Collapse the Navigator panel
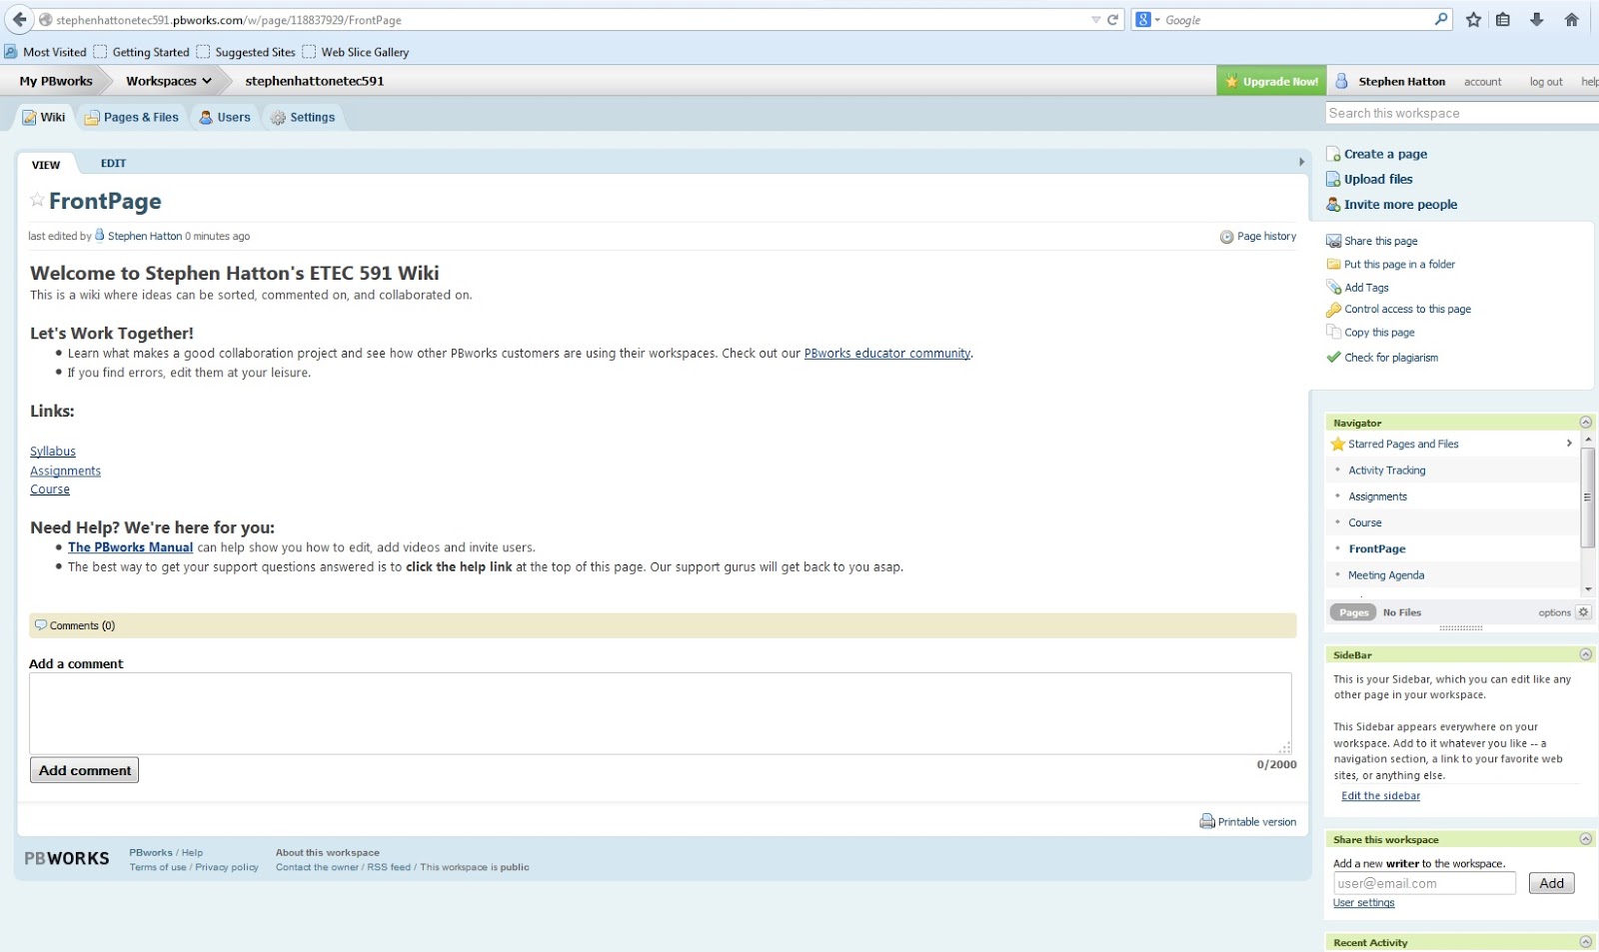The width and height of the screenshot is (1599, 952). tap(1585, 422)
